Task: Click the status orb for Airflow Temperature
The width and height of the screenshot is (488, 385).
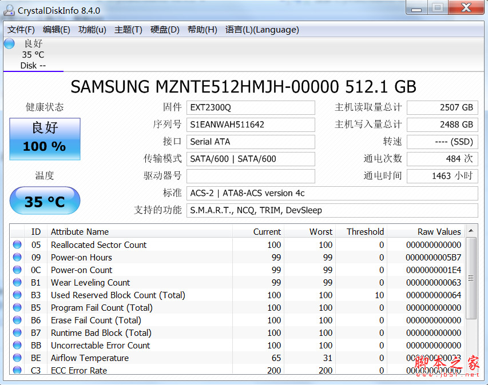Action: 17,358
